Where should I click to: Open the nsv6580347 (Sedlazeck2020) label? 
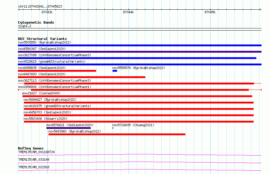pyautogui.click(x=42, y=49)
